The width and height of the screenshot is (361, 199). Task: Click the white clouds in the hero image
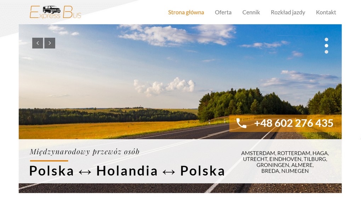pos(165,86)
